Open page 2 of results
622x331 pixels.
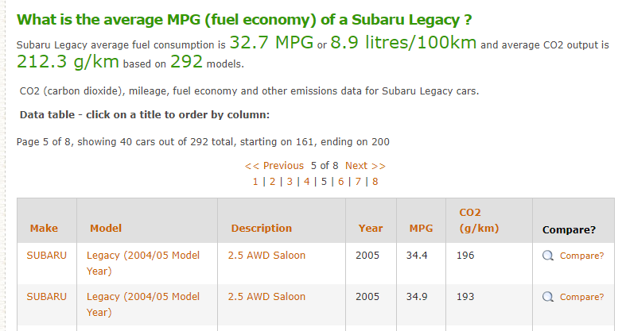click(273, 182)
